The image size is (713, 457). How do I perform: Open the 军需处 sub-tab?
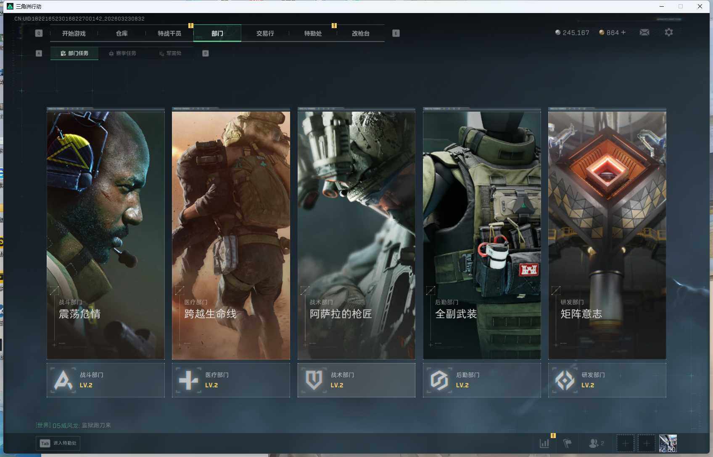pyautogui.click(x=170, y=53)
